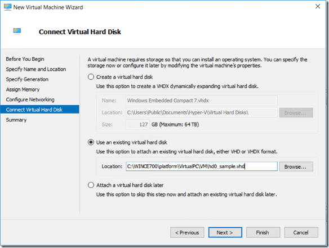Click the Location field with Hyper-V Virtual Hard Disks path
329x248 pixels.
pyautogui.click(x=202, y=112)
